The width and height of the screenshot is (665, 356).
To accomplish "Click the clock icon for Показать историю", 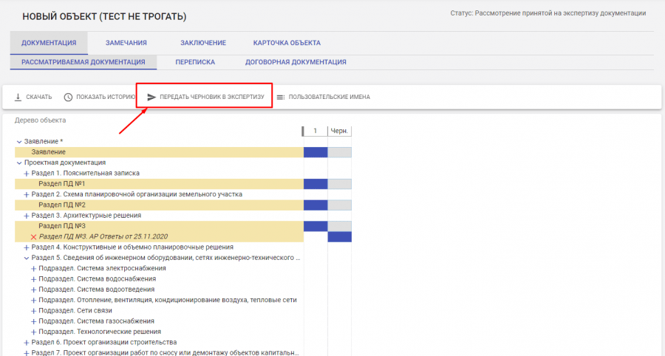I will point(69,97).
